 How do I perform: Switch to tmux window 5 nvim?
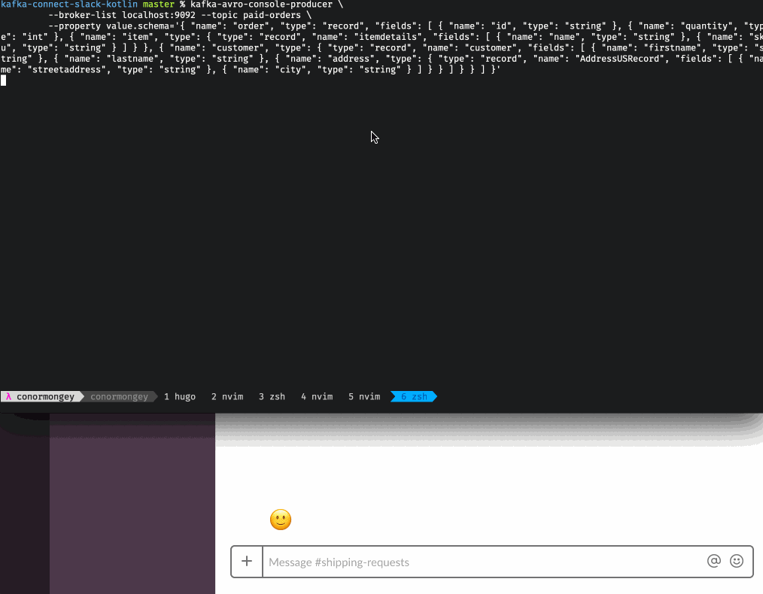tap(364, 397)
